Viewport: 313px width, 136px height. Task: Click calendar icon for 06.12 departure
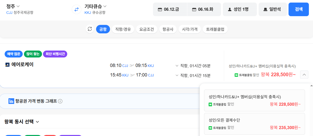[x=160, y=9]
